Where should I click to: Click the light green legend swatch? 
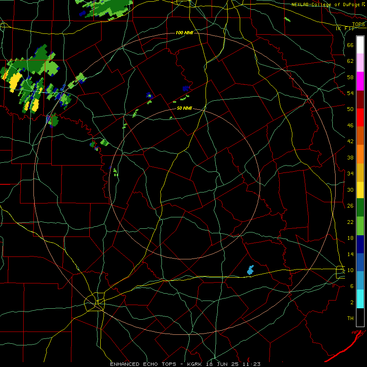(x=360, y=226)
